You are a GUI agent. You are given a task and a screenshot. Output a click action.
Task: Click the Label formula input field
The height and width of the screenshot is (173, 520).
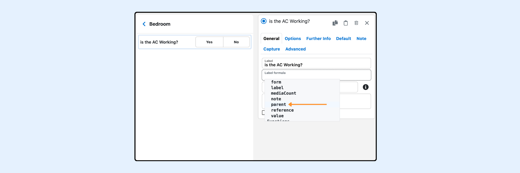[316, 76]
